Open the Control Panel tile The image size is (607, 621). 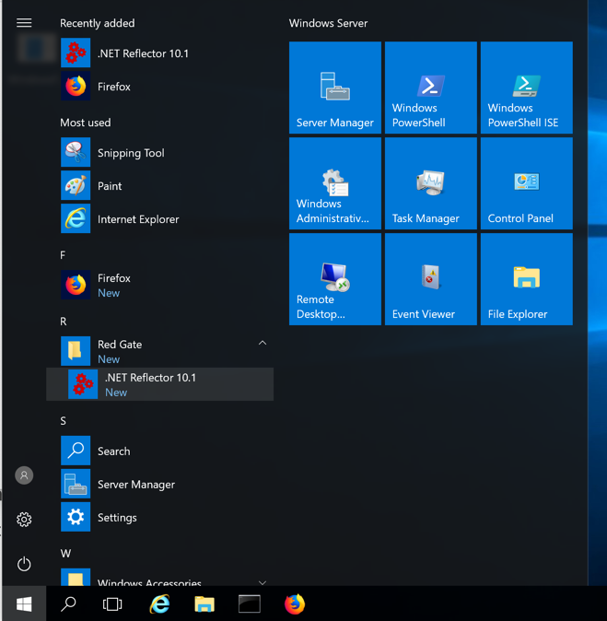coord(526,184)
